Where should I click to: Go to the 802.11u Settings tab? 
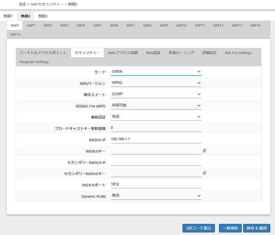[x=238, y=53]
